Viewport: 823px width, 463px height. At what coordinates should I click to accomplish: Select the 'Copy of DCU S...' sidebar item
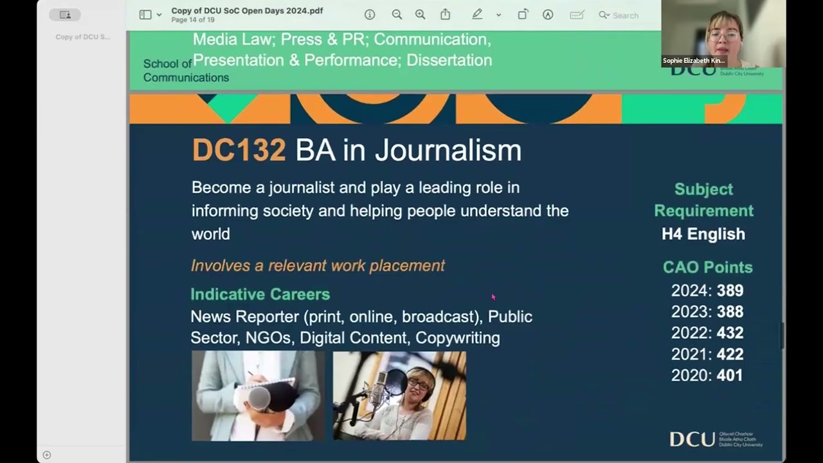83,37
